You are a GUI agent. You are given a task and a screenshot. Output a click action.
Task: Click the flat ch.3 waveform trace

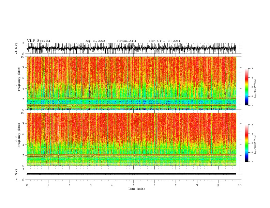click(132, 174)
